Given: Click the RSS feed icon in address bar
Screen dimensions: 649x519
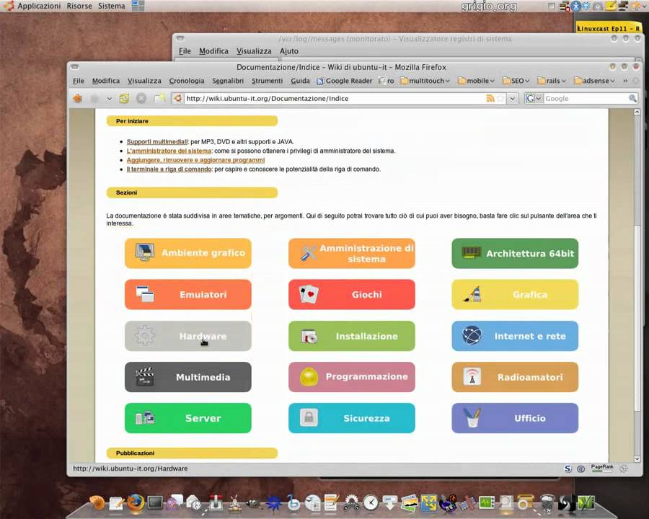Looking at the screenshot, I should tap(490, 99).
